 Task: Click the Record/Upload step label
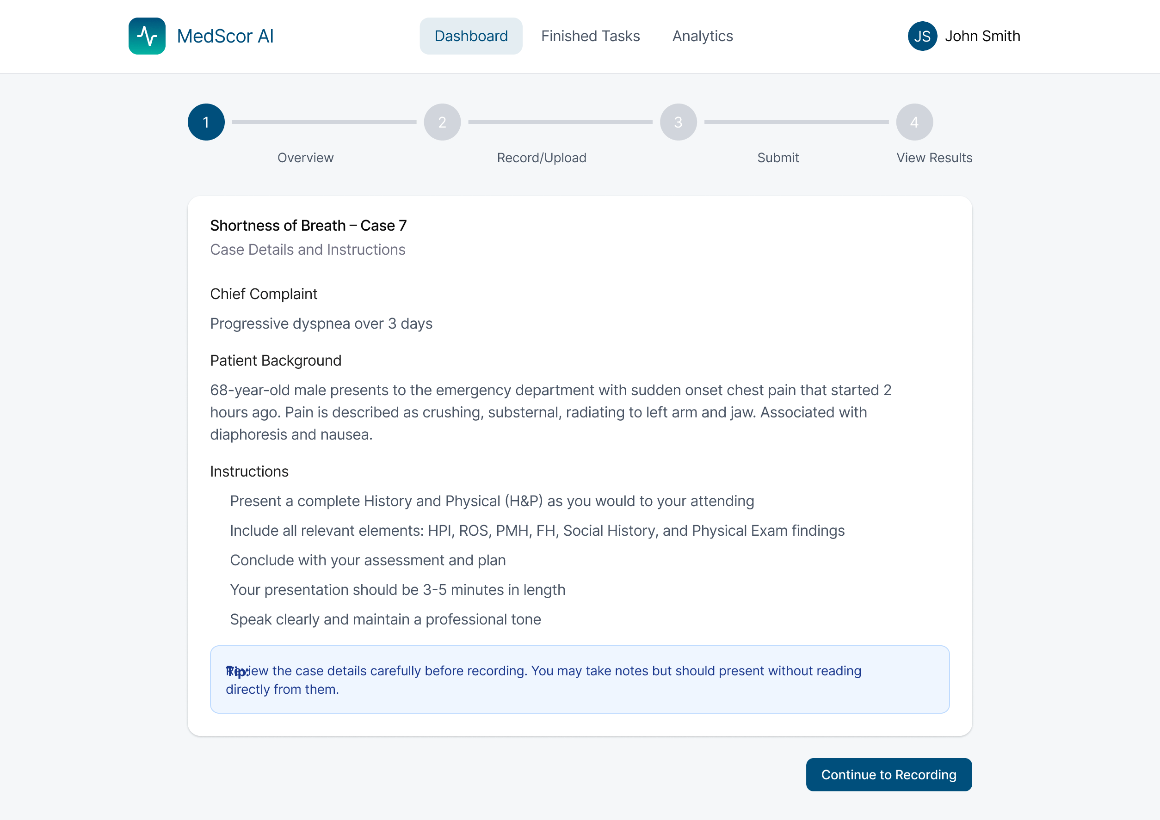click(542, 158)
